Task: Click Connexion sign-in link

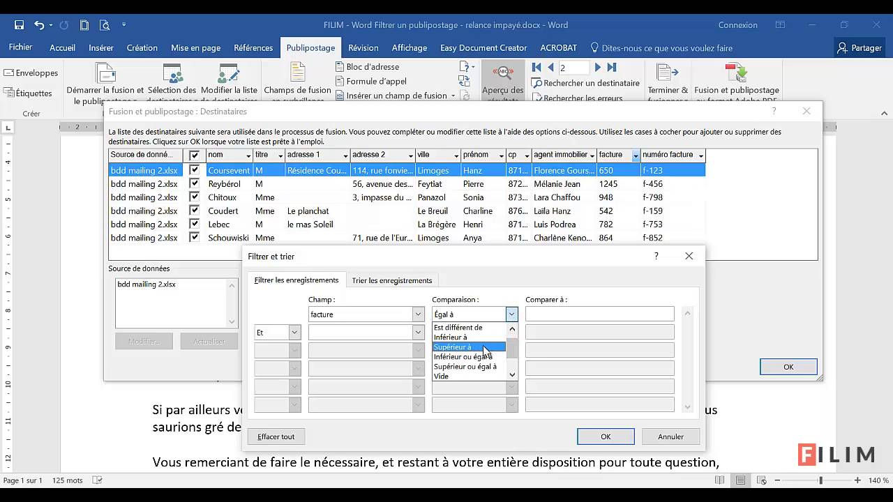Action: 738,25
